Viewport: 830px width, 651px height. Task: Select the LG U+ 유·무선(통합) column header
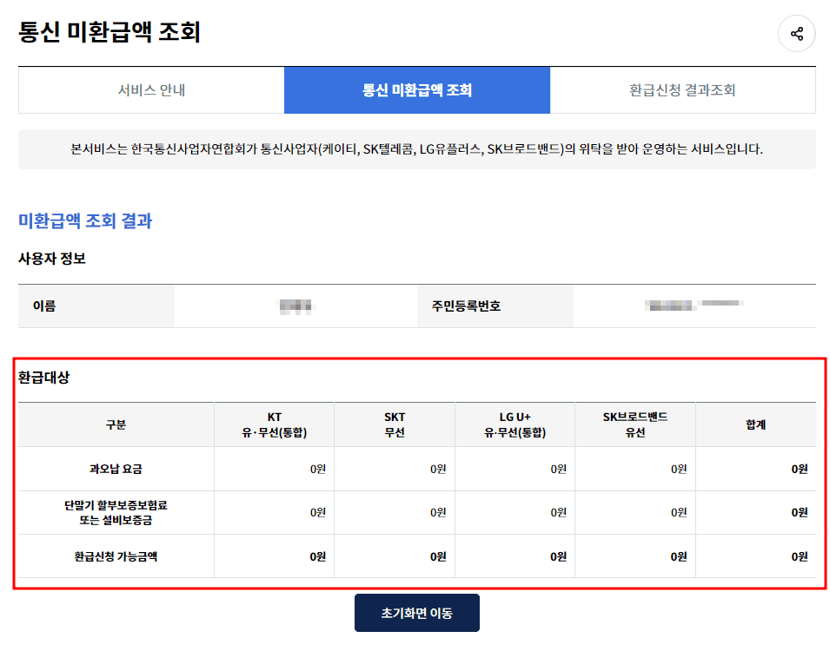click(x=514, y=424)
